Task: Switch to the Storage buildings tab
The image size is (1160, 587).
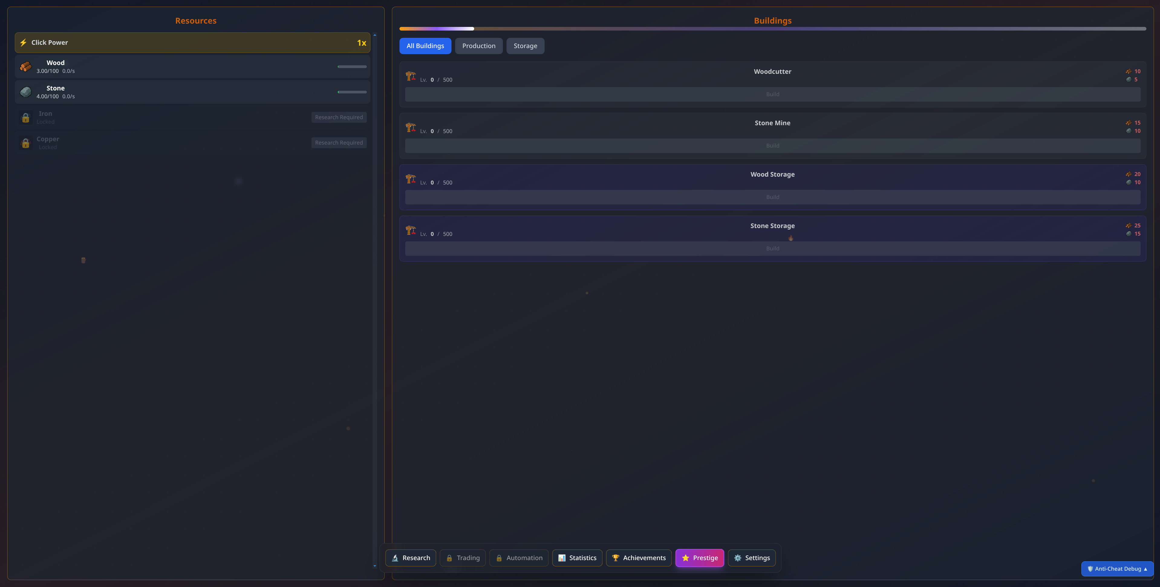Action: pyautogui.click(x=525, y=46)
